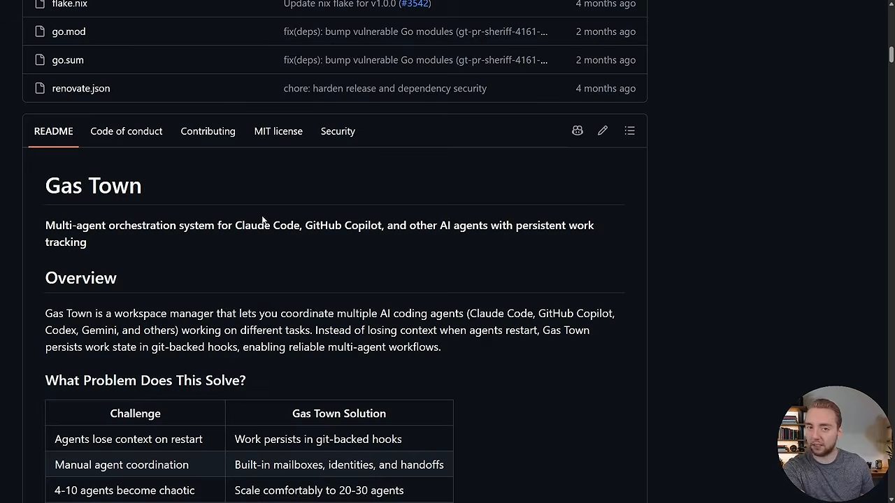The height and width of the screenshot is (503, 895).
Task: Open the README outline list icon
Action: pyautogui.click(x=630, y=131)
